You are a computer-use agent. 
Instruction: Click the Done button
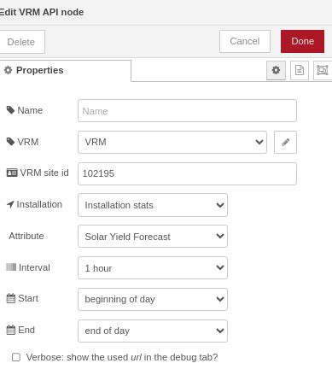[302, 41]
